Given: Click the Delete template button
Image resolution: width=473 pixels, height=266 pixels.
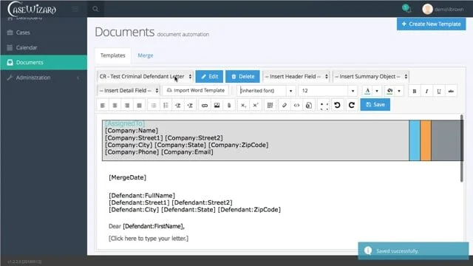Looking at the screenshot, I should [x=242, y=77].
